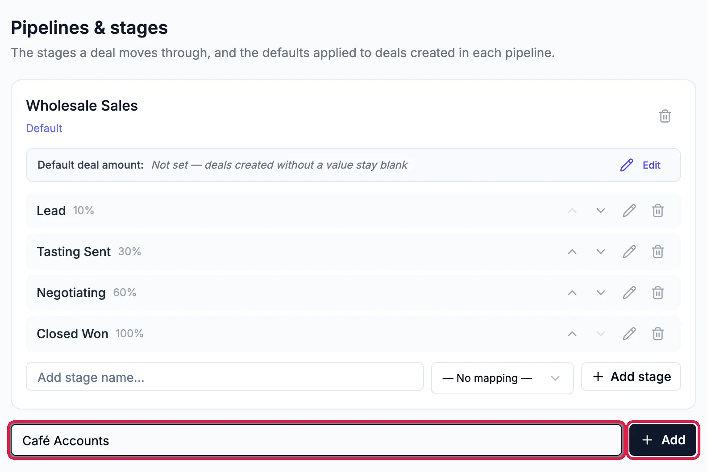Screen dimensions: 707x472
Task: Remove the Tasting Sent stage
Action: (658, 252)
